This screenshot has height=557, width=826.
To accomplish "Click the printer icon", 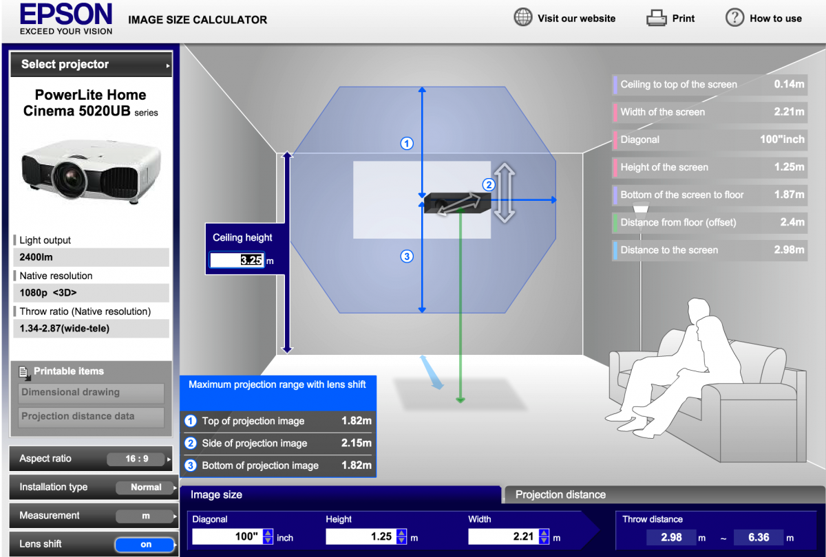I will coord(657,19).
